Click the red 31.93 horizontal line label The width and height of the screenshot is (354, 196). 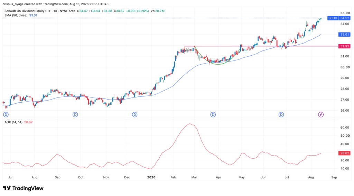[x=345, y=46]
